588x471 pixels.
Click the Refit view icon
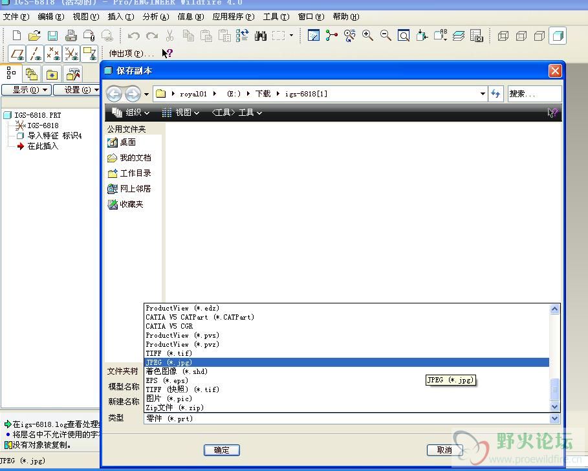(404, 36)
